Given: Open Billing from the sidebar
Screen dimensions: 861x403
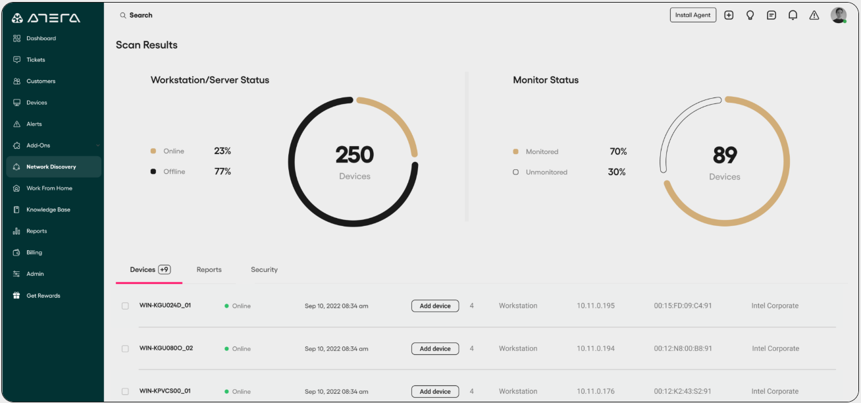Looking at the screenshot, I should point(34,253).
